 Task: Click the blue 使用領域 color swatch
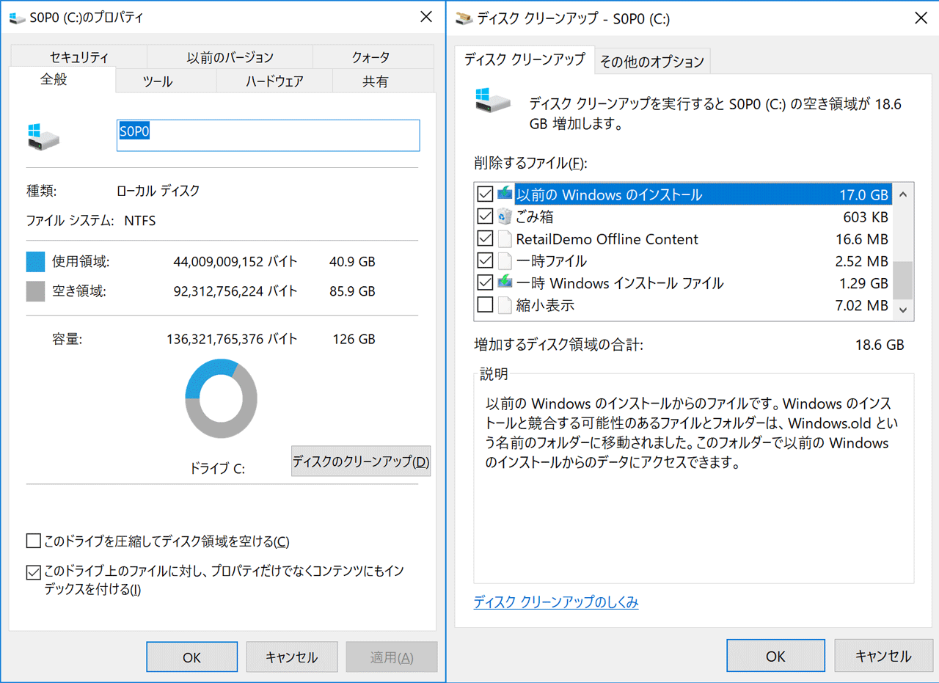click(x=35, y=262)
